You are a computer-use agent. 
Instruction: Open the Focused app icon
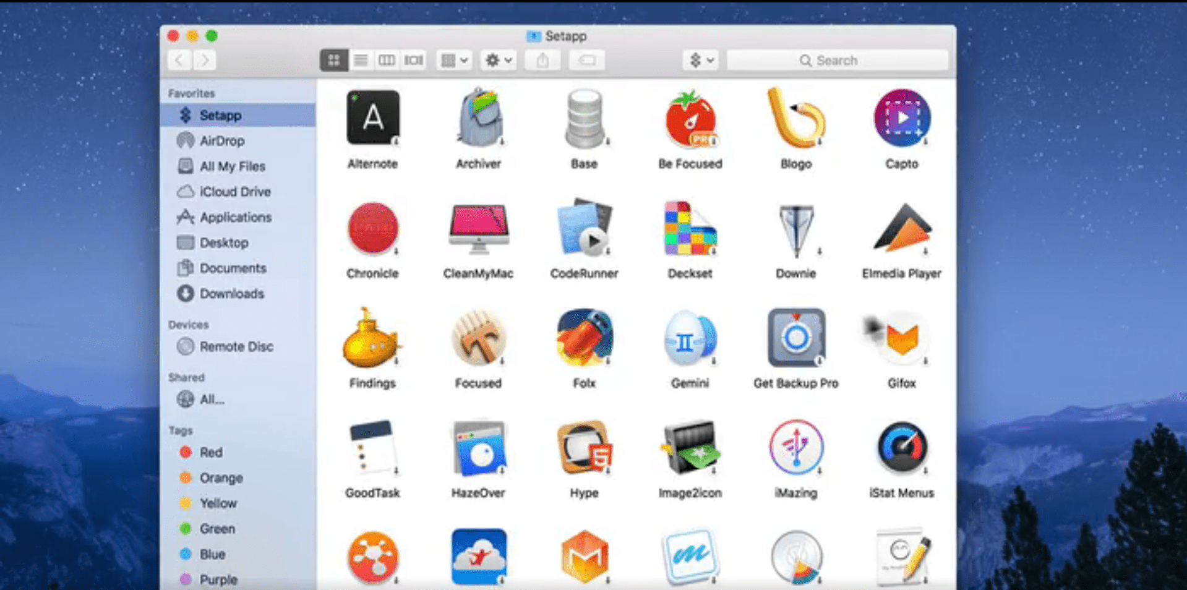pos(479,338)
